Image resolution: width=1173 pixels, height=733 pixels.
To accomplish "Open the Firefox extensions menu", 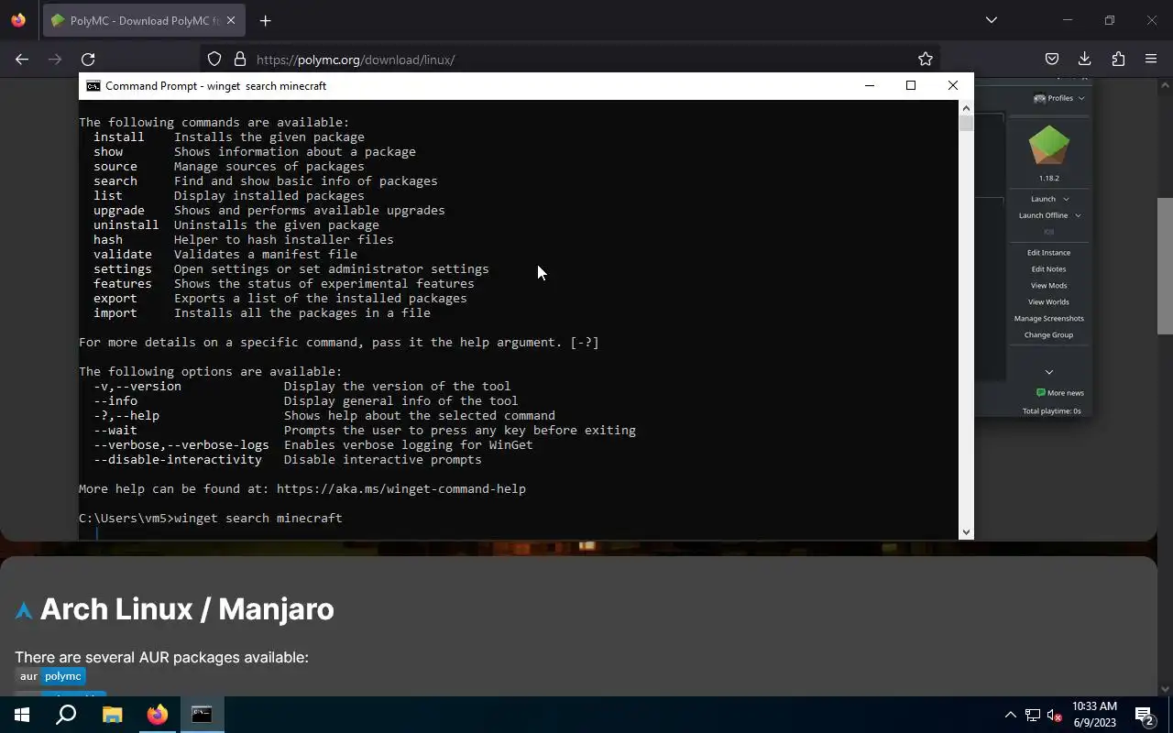I will pos(1118,60).
